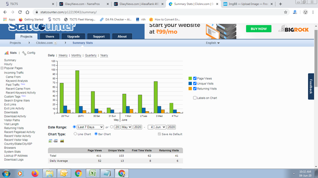Switch to the Weekly view
Screen dimensions: 318x178
coord(63,55)
